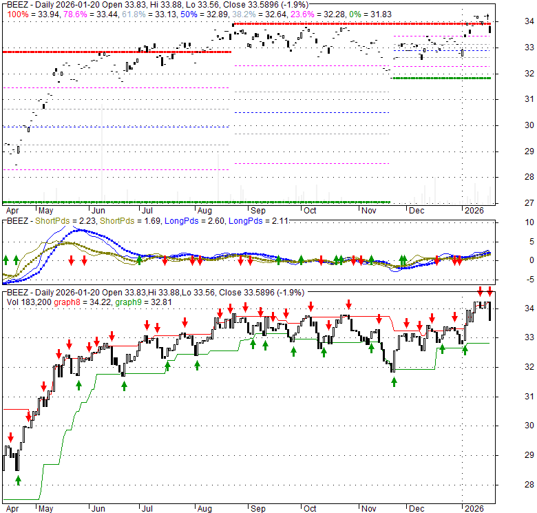This screenshot has width=537, height=513.
Task: Select the green up arrow below January 2026 in the bottom chart
Action: coord(465,349)
